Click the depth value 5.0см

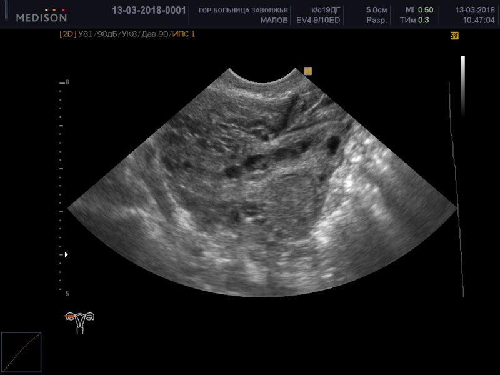377,10
